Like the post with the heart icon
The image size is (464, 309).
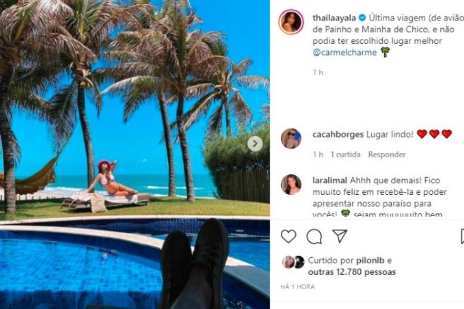pos(288,236)
